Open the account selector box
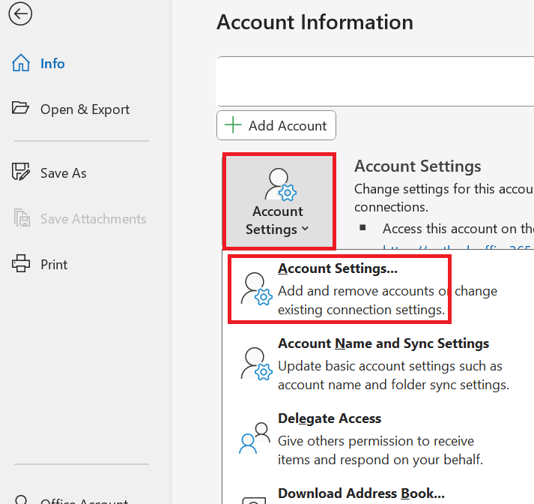The image size is (534, 504). (375, 81)
